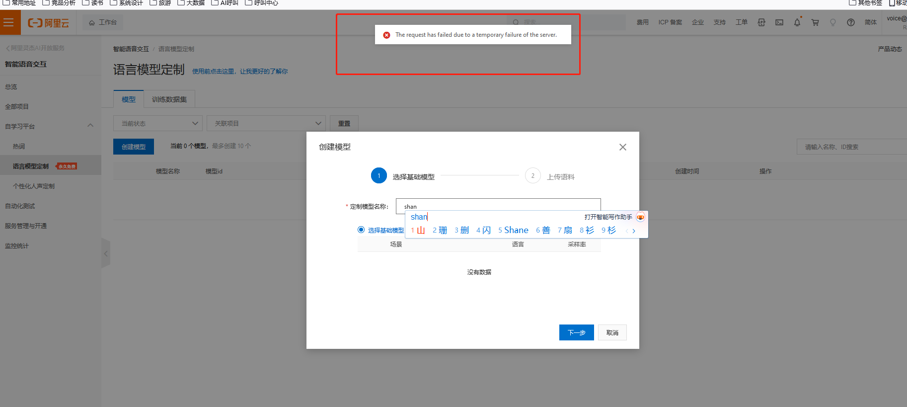The image size is (907, 407).
Task: Open the 工作台 home button
Action: [103, 22]
